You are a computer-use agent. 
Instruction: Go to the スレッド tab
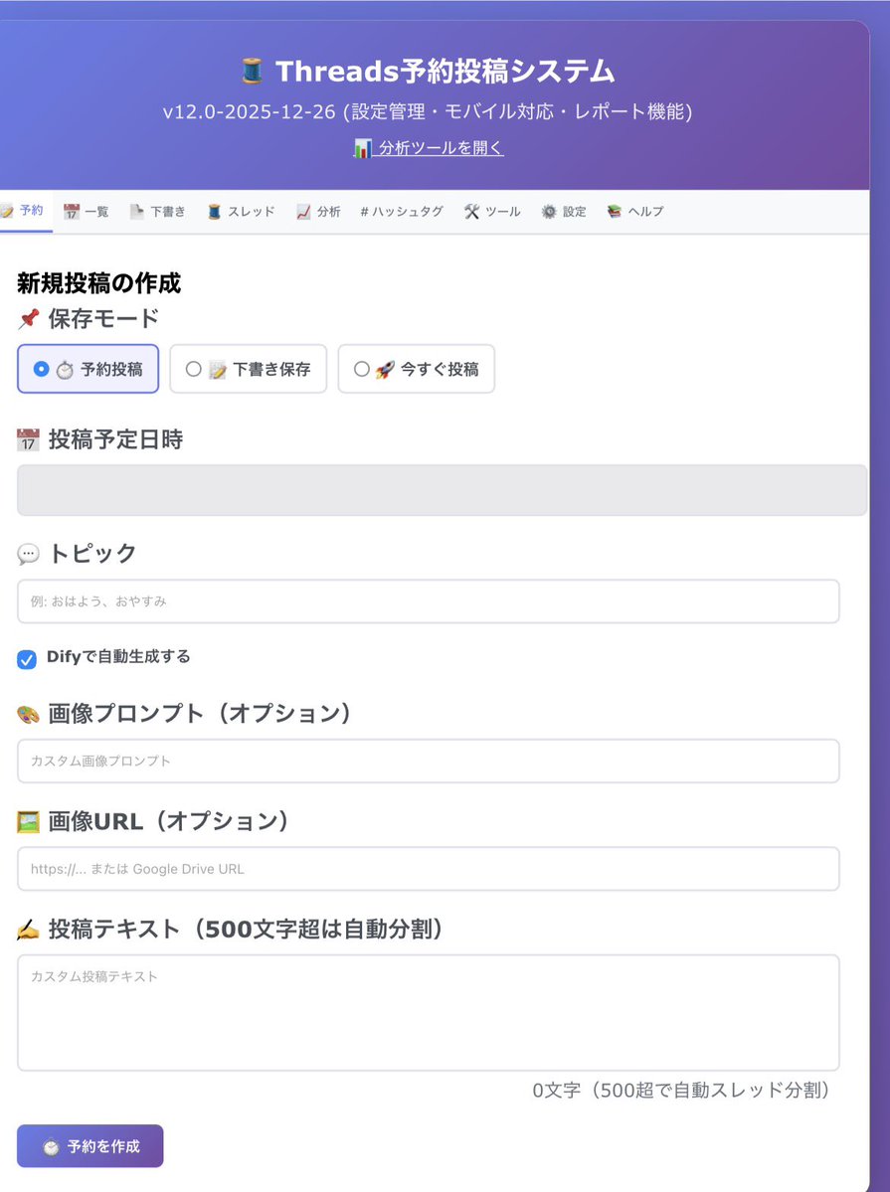coord(241,212)
